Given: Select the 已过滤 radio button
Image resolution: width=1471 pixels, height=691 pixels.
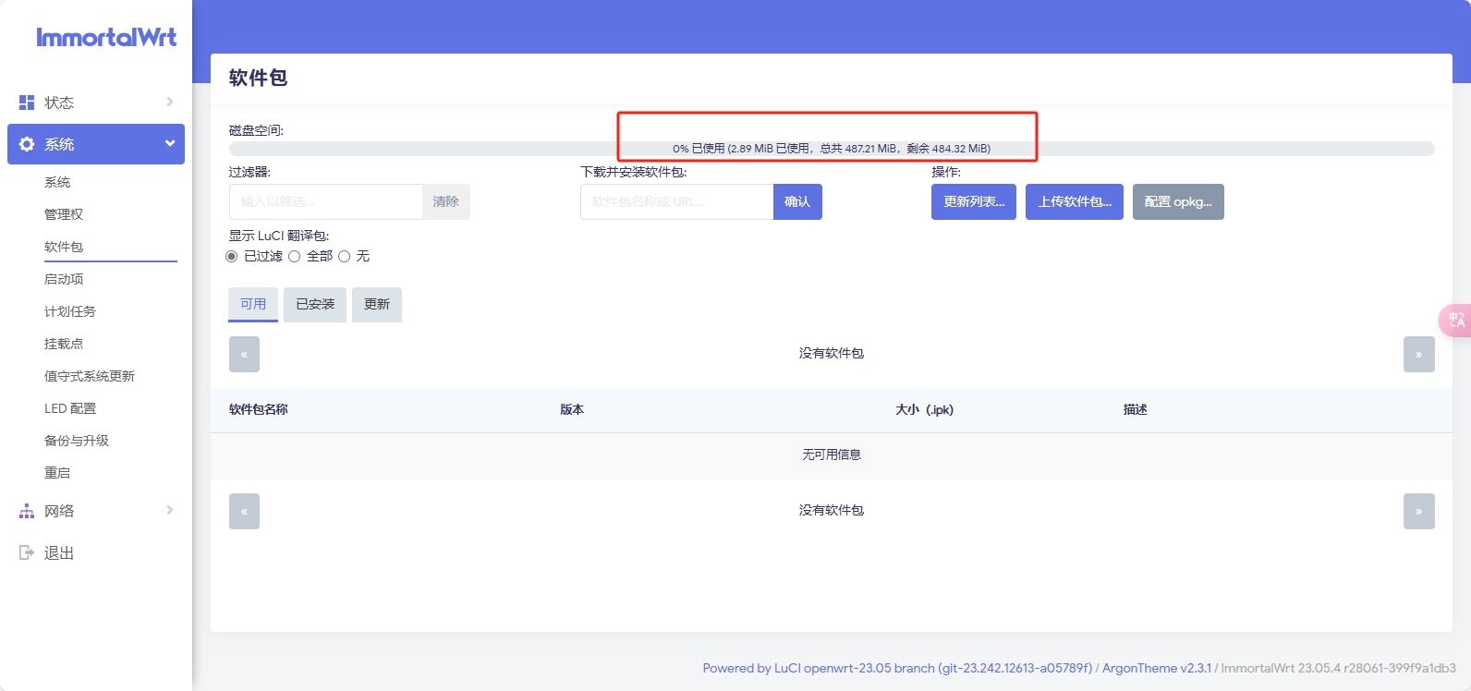Looking at the screenshot, I should (232, 256).
